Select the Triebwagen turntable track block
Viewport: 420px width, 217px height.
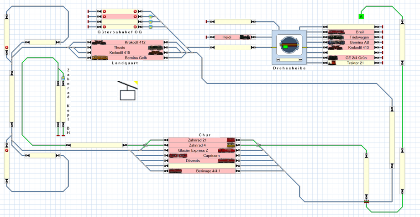pyautogui.click(x=351, y=37)
